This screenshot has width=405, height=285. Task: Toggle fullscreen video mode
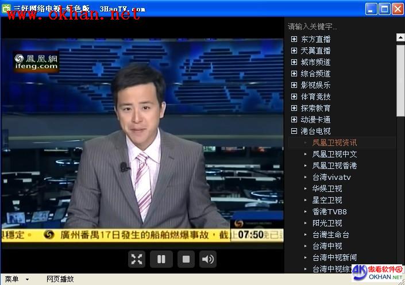pyautogui.click(x=137, y=259)
